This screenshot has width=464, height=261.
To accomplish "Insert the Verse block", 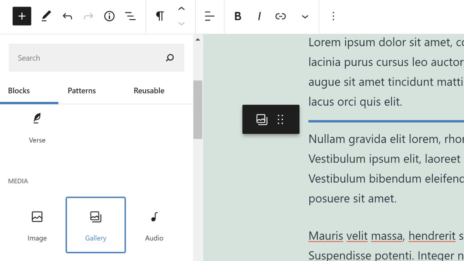I will [37, 127].
